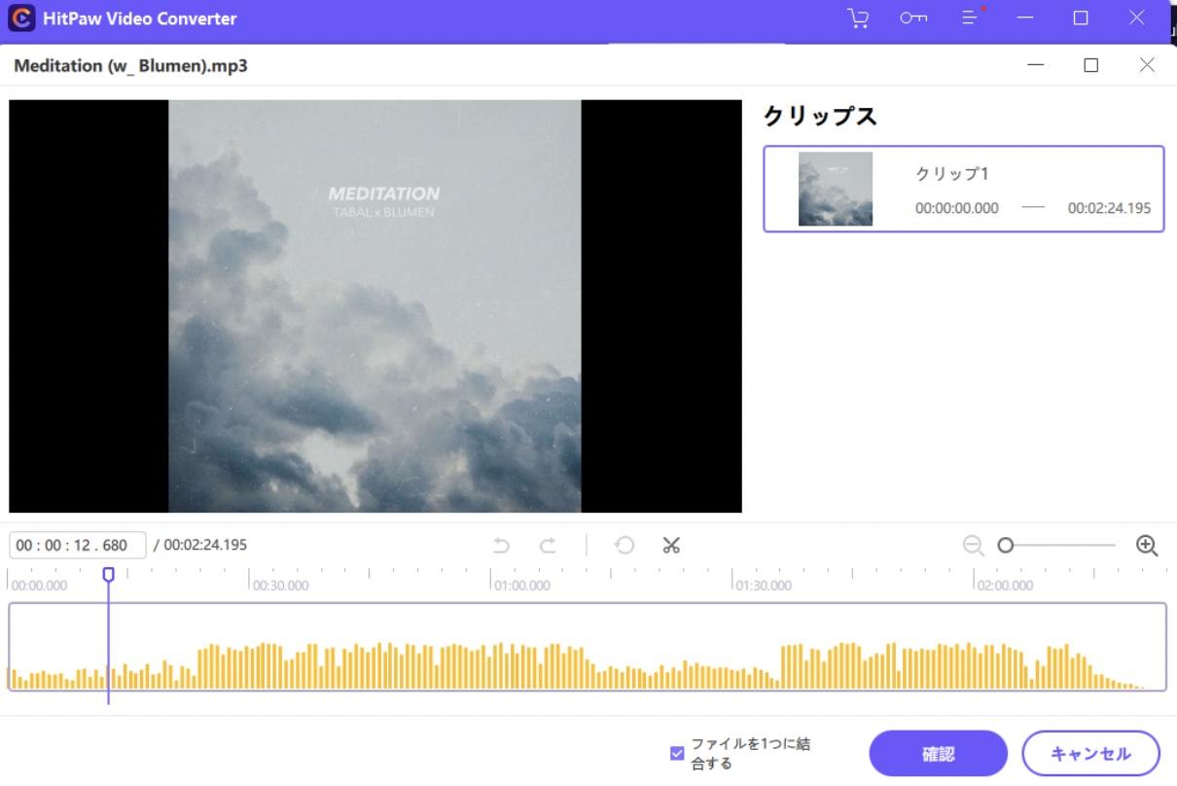This screenshot has width=1177, height=786.
Task: Click the audio waveform track
Action: [x=587, y=647]
